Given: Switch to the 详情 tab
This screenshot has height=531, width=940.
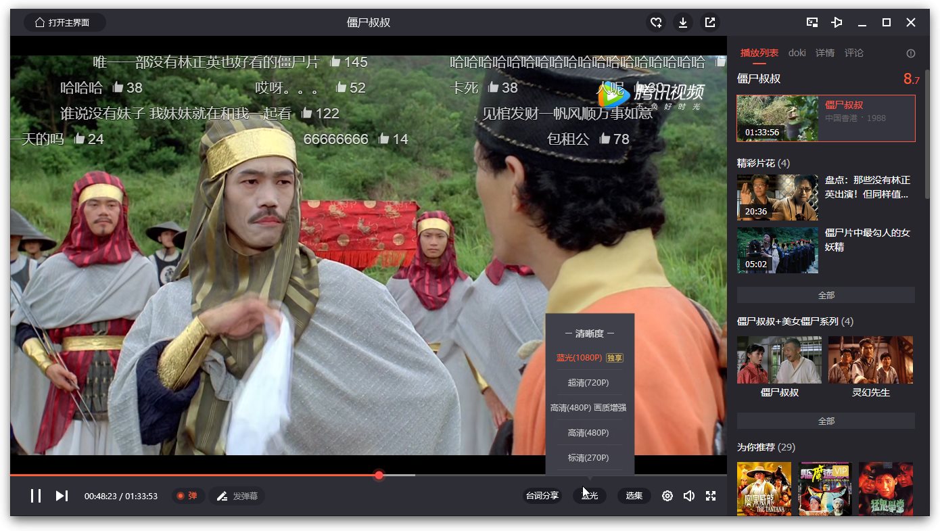Looking at the screenshot, I should (x=825, y=52).
